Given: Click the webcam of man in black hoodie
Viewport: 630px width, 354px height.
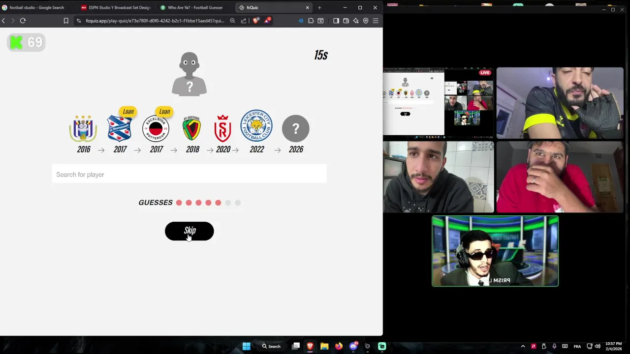Looking at the screenshot, I should [439, 177].
